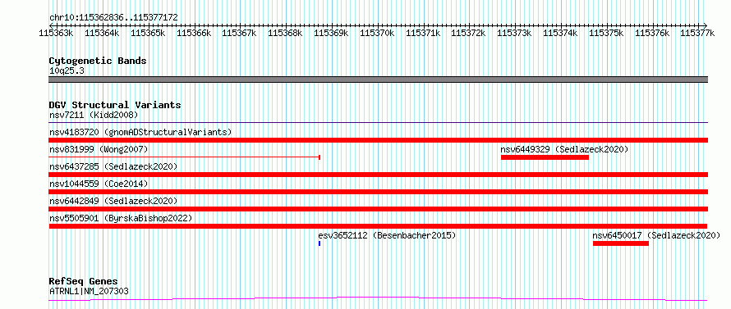Click the thin red nsv831999 line

(x=184, y=157)
